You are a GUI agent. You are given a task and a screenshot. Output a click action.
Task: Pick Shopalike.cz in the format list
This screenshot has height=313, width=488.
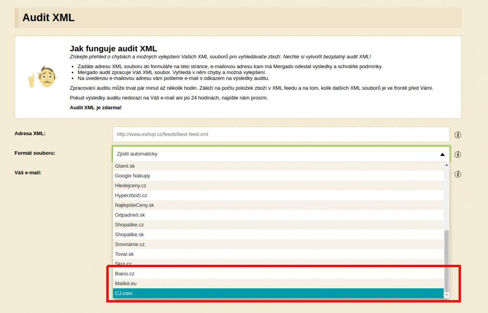click(x=278, y=224)
